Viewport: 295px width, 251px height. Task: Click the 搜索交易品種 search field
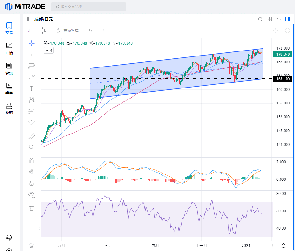pos(89,7)
